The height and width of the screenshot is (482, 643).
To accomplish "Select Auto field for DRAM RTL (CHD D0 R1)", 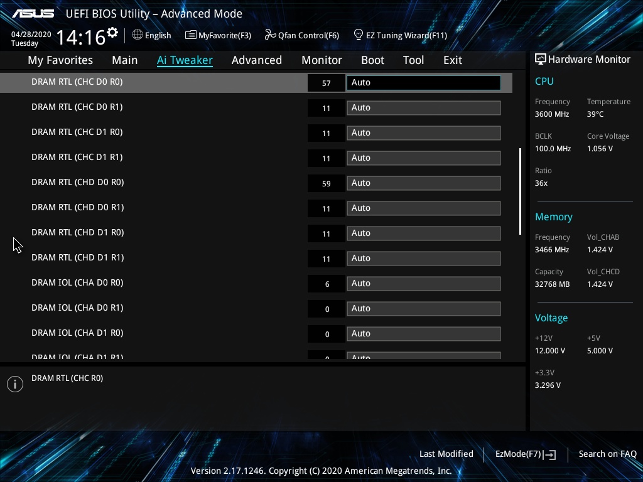I will 424,208.
